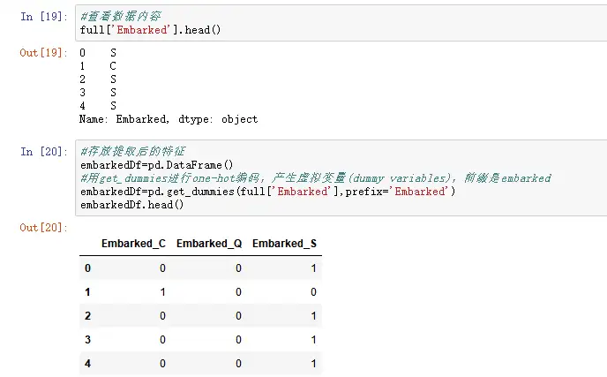The width and height of the screenshot is (607, 377).
Task: Click Embarked_S value in table row 1
Action: pyautogui.click(x=313, y=292)
